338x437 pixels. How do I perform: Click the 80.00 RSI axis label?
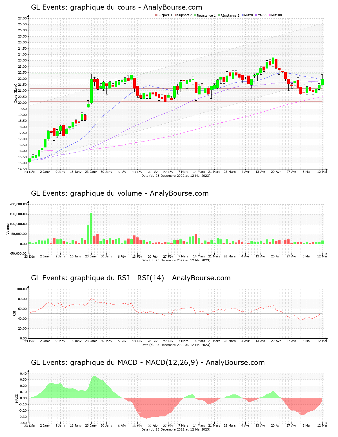tap(22, 299)
